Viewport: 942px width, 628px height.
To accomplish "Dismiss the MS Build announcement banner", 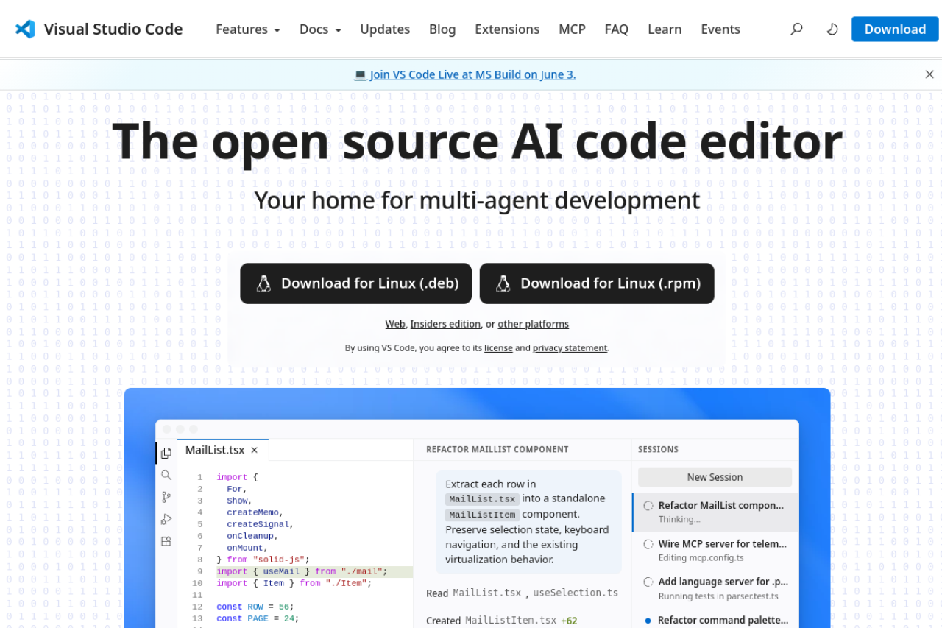I will pyautogui.click(x=929, y=74).
